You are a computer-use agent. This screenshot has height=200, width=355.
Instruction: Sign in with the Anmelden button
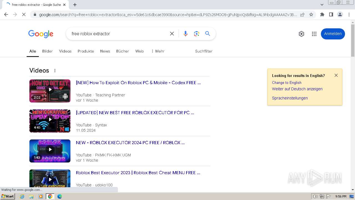333,34
